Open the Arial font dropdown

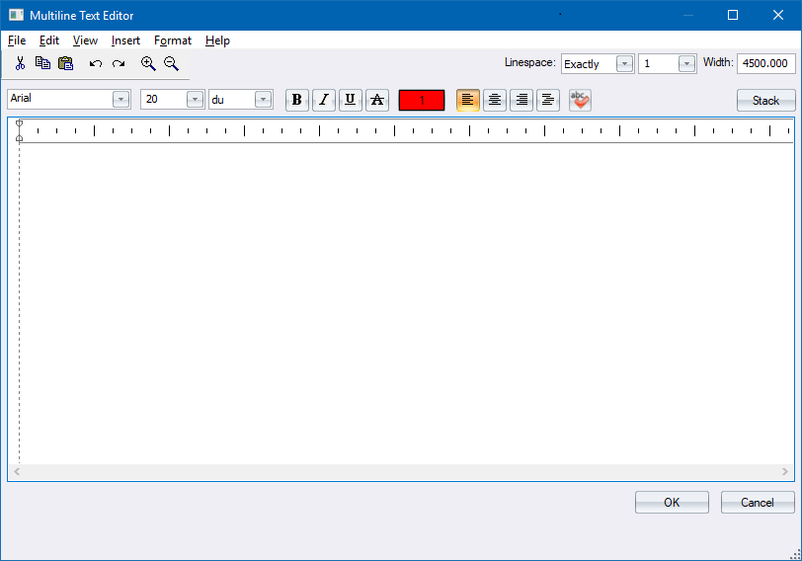120,100
